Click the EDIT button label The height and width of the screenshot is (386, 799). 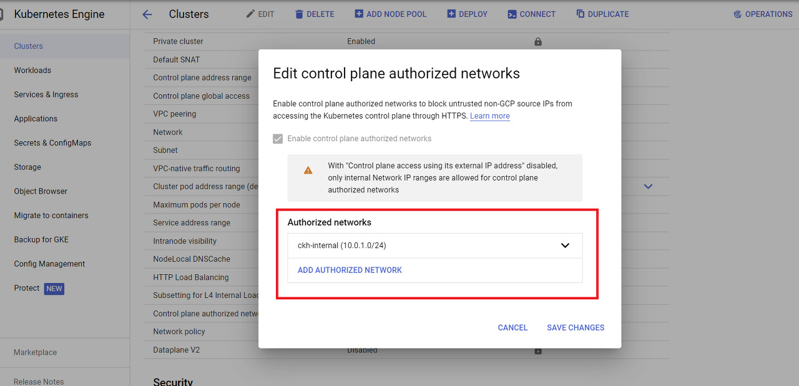click(x=267, y=14)
